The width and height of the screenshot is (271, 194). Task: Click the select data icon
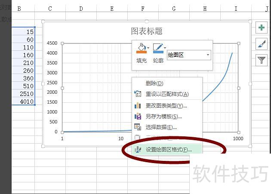click(138, 127)
